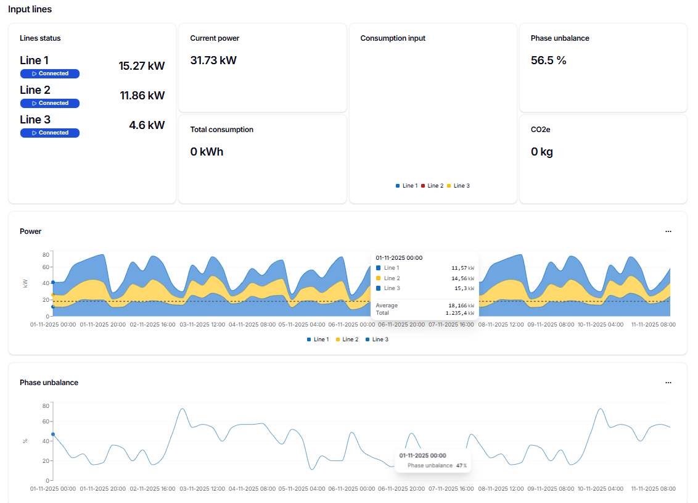
Task: Click the dashed average line in Power chart
Action: 185,301
